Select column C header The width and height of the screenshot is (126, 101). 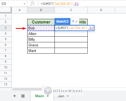click(x=71, y=10)
